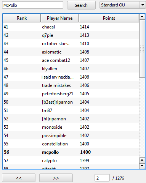Click the McPollo player search field
146x183 pixels.
pos(32,5)
